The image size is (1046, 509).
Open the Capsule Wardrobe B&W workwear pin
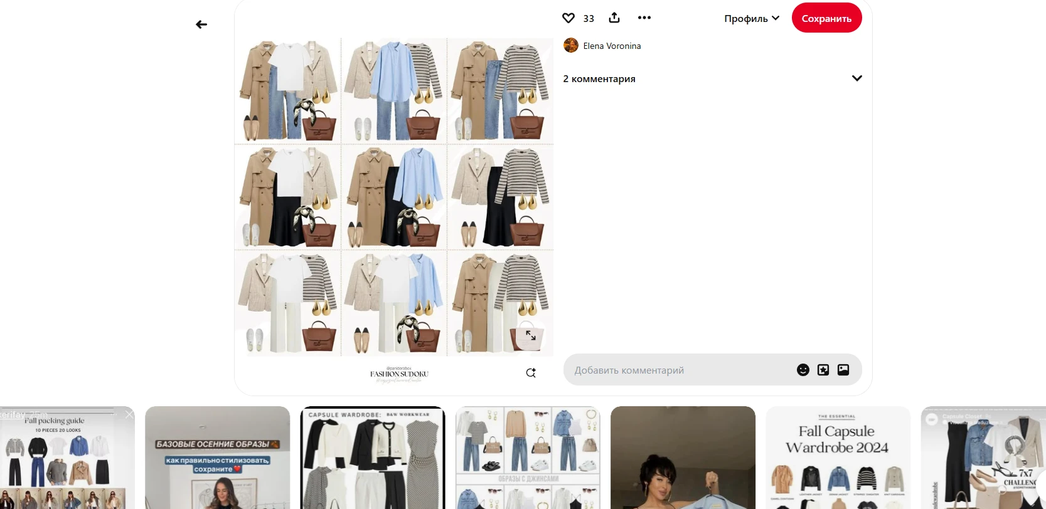coord(373,458)
